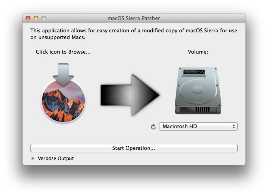This screenshot has width=268, height=196.
Task: Refresh the volume list with the circular arrow
Action: tap(153, 127)
